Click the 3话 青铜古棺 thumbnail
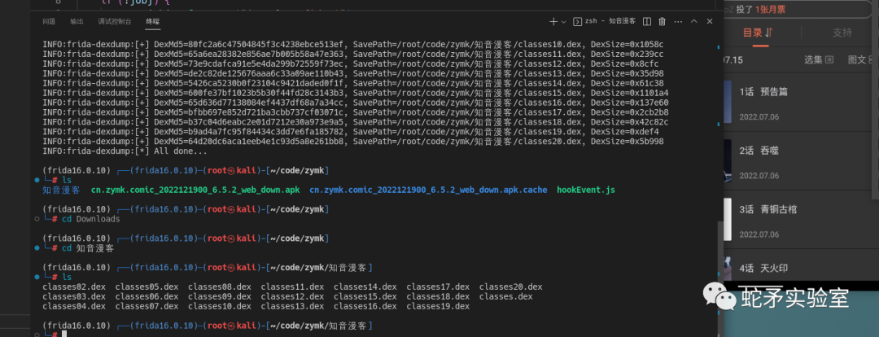The width and height of the screenshot is (879, 337). (727, 219)
